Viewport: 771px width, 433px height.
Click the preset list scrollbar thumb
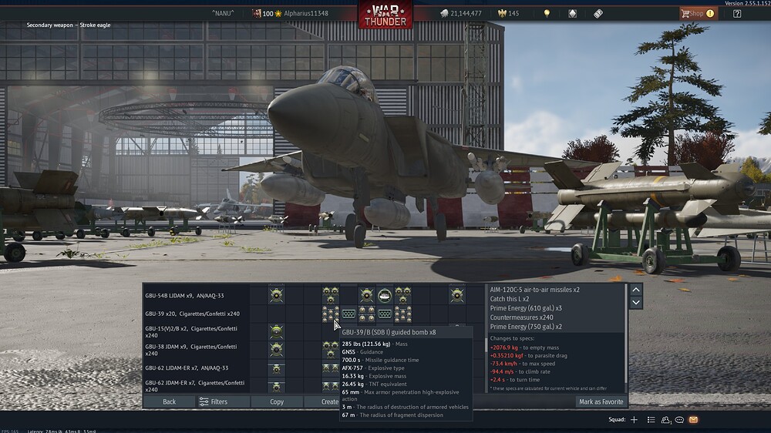(487, 344)
